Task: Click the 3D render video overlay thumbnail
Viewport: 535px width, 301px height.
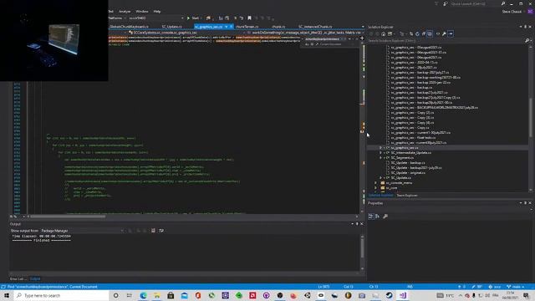Action: click(x=53, y=40)
